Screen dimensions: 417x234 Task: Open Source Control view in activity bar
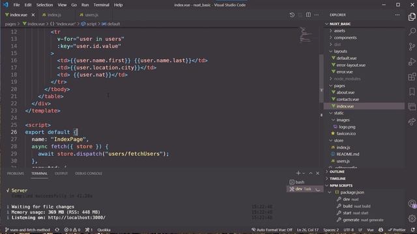point(412,47)
